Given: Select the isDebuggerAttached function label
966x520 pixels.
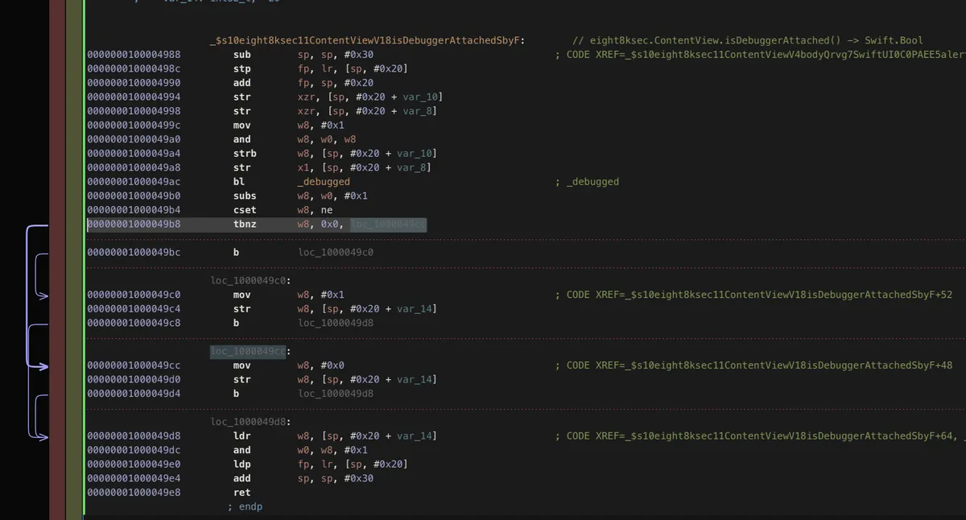Looking at the screenshot, I should pyautogui.click(x=366, y=40).
